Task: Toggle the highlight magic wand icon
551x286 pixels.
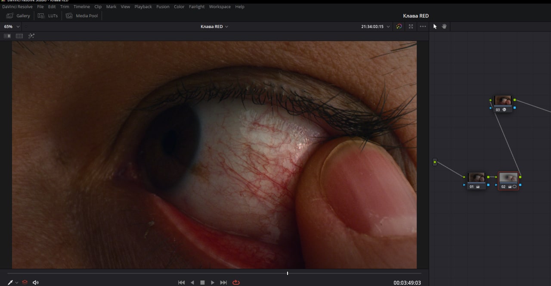Action: click(x=31, y=36)
